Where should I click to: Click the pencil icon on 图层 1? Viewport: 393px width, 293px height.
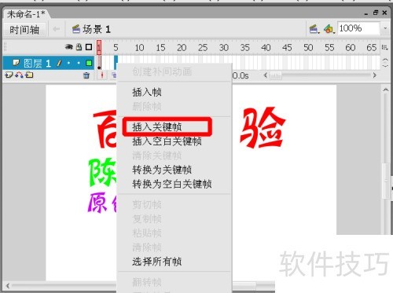pyautogui.click(x=60, y=63)
